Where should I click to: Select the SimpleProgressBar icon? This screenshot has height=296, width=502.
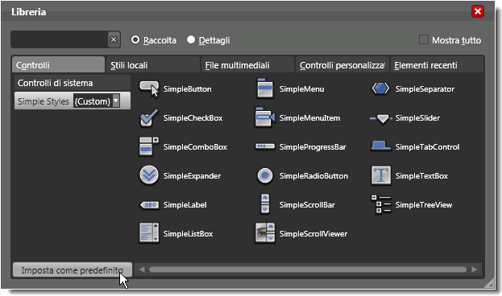coord(265,146)
